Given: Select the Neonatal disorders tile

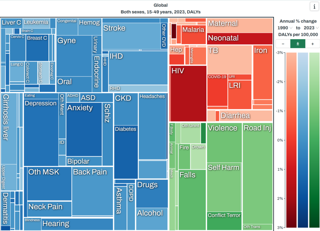Looking at the screenshot, I should 239,38.
